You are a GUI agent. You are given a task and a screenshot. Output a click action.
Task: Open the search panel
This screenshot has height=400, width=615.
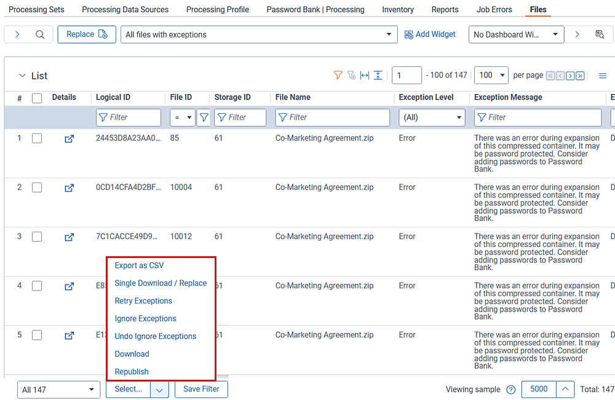[x=39, y=34]
